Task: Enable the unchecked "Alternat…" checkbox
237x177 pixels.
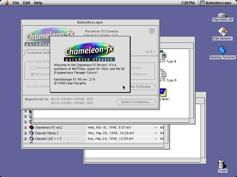Action: click(32, 68)
